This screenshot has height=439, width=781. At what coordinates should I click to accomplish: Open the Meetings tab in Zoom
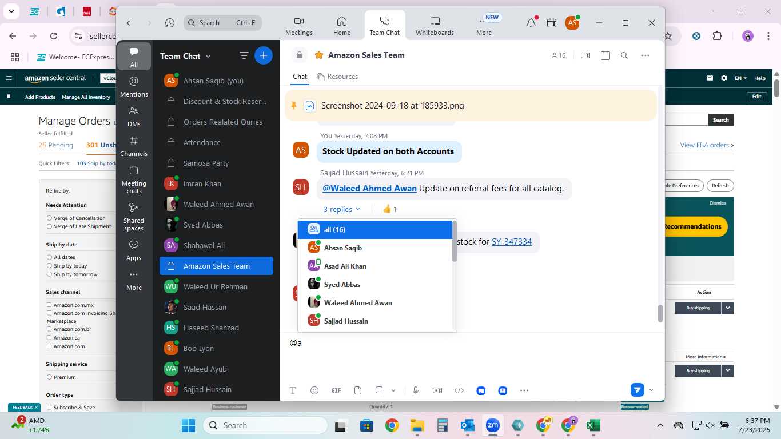299,26
